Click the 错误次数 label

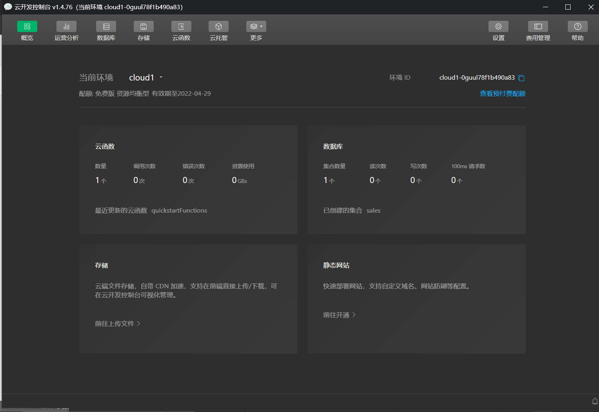pos(194,166)
